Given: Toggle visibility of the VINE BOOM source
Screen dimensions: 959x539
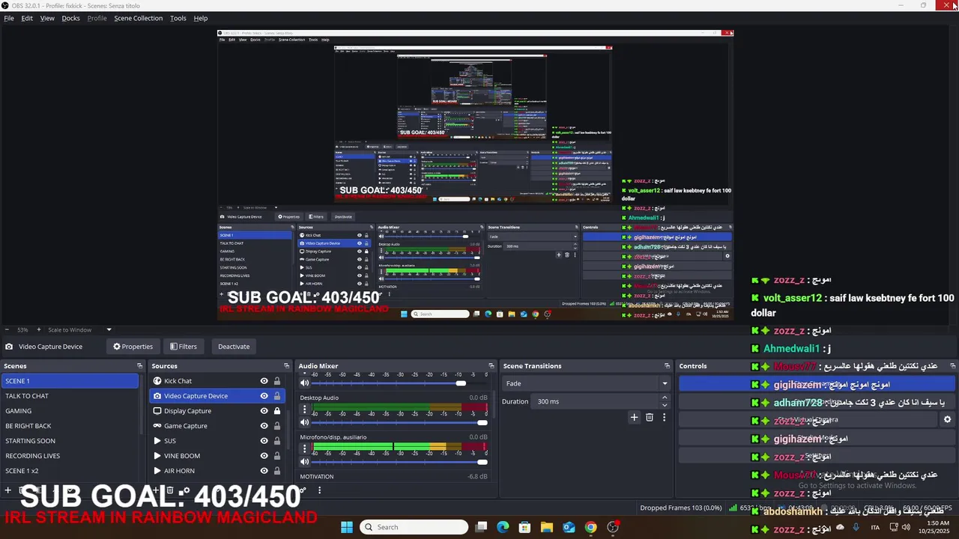Looking at the screenshot, I should [264, 456].
